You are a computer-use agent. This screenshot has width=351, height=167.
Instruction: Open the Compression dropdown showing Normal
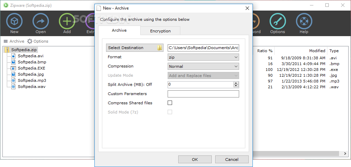pos(203,66)
